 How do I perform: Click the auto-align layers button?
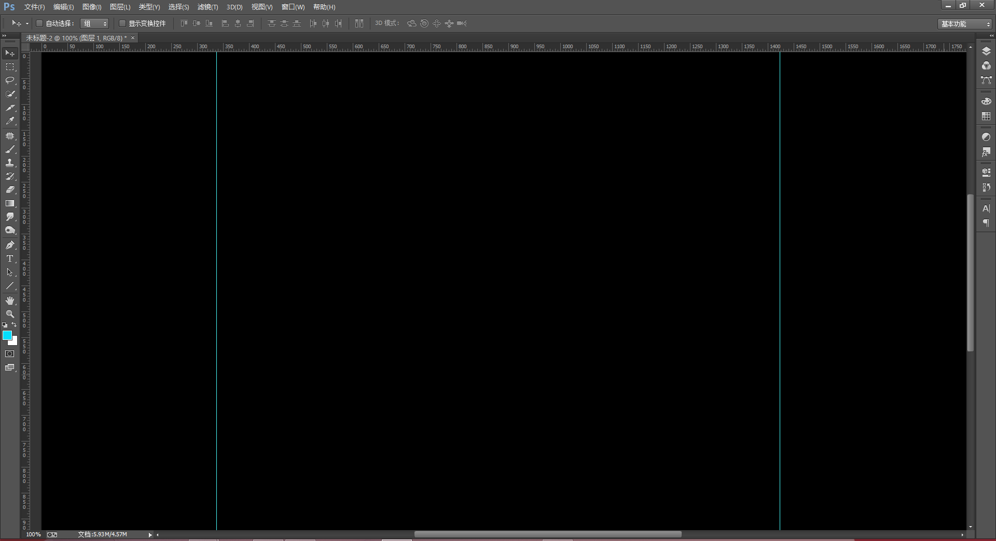pos(359,23)
